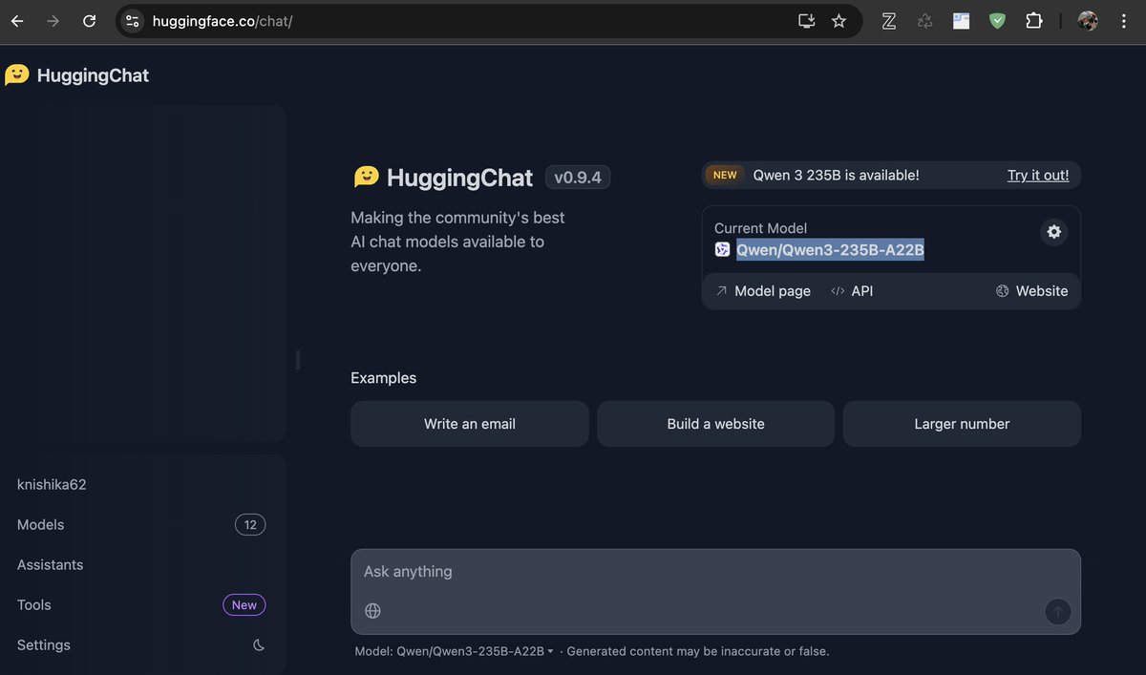Open the model Website link

(1031, 291)
